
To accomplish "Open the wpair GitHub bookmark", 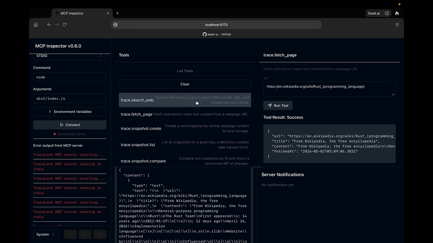I will 217,34.
